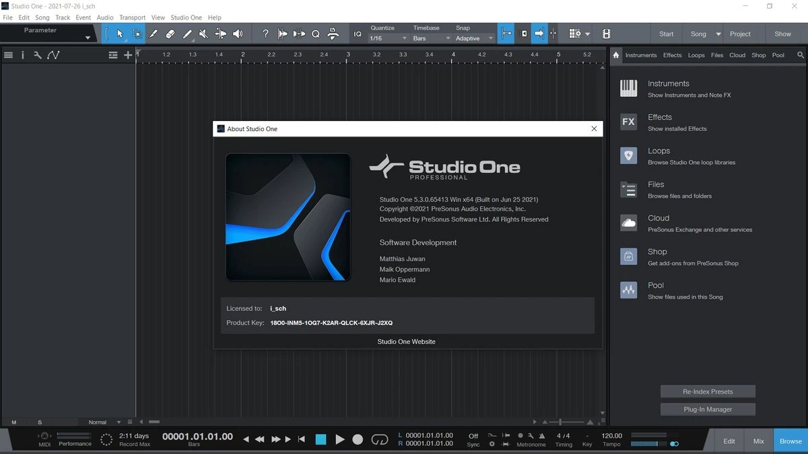The width and height of the screenshot is (808, 454).
Task: Open the Start page
Action: 666,34
